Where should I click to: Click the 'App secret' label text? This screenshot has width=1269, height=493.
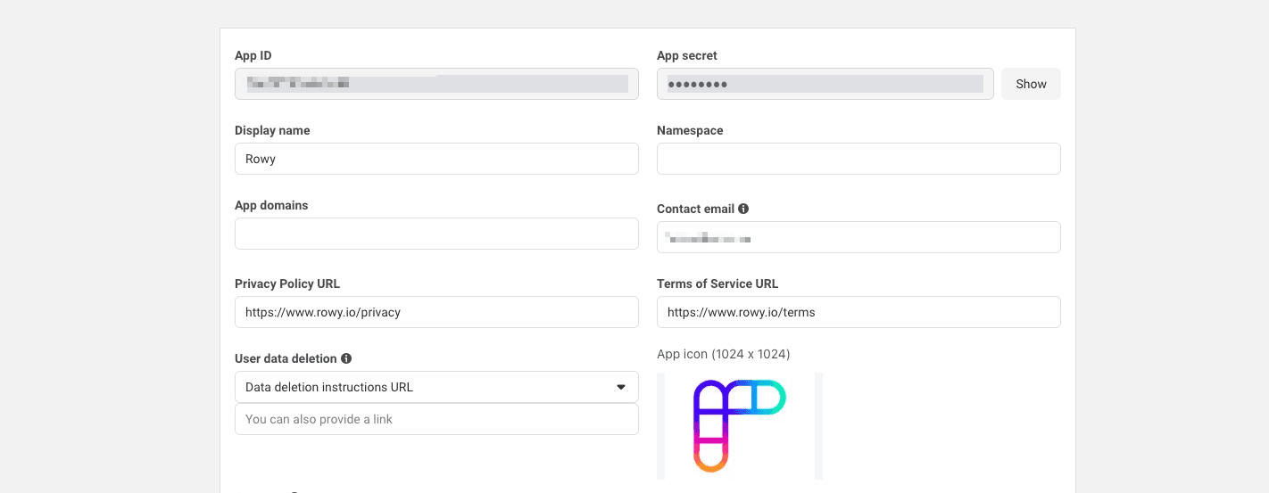(687, 55)
